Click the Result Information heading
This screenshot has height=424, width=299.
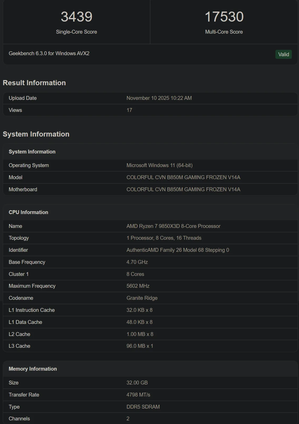34,83
